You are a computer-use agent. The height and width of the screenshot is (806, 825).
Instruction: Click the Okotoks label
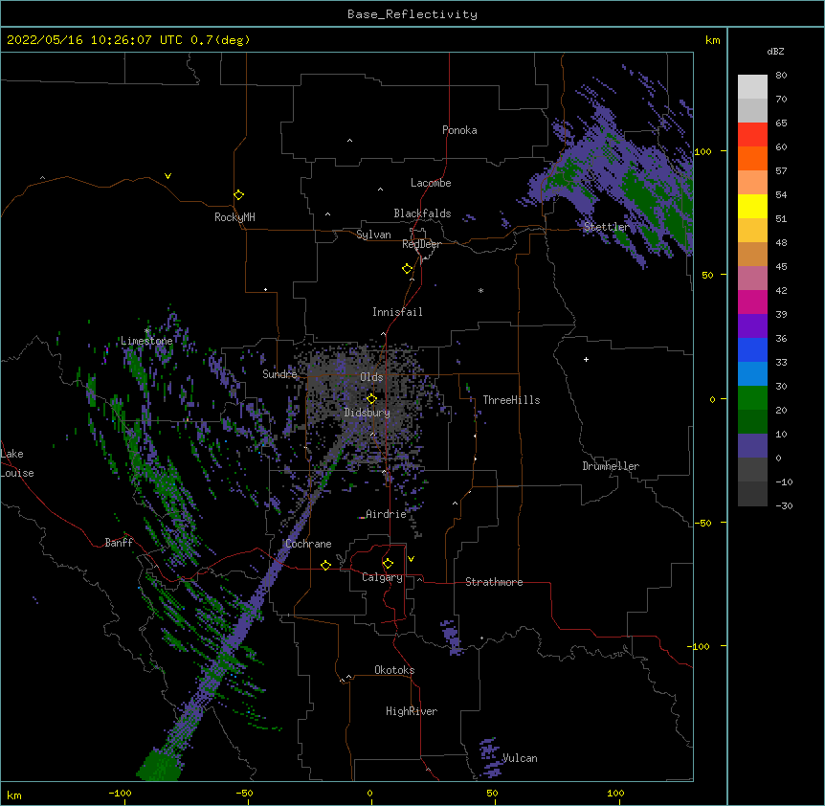click(394, 670)
